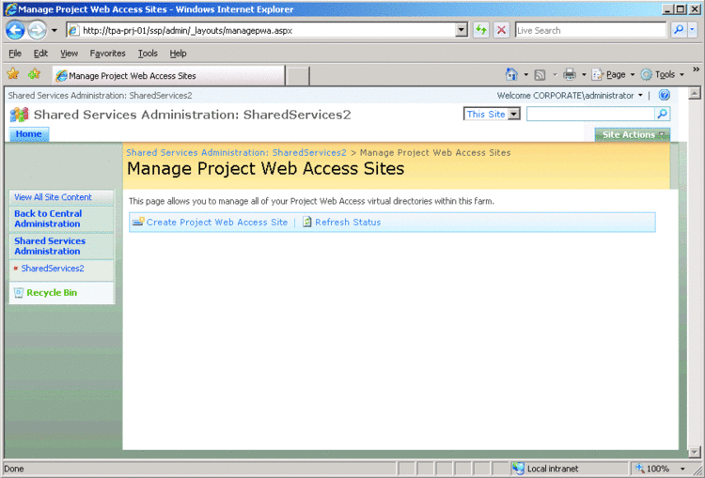Select the Manage Project Web Access Sites tab
Screen dimensions: 705x478
coord(169,75)
